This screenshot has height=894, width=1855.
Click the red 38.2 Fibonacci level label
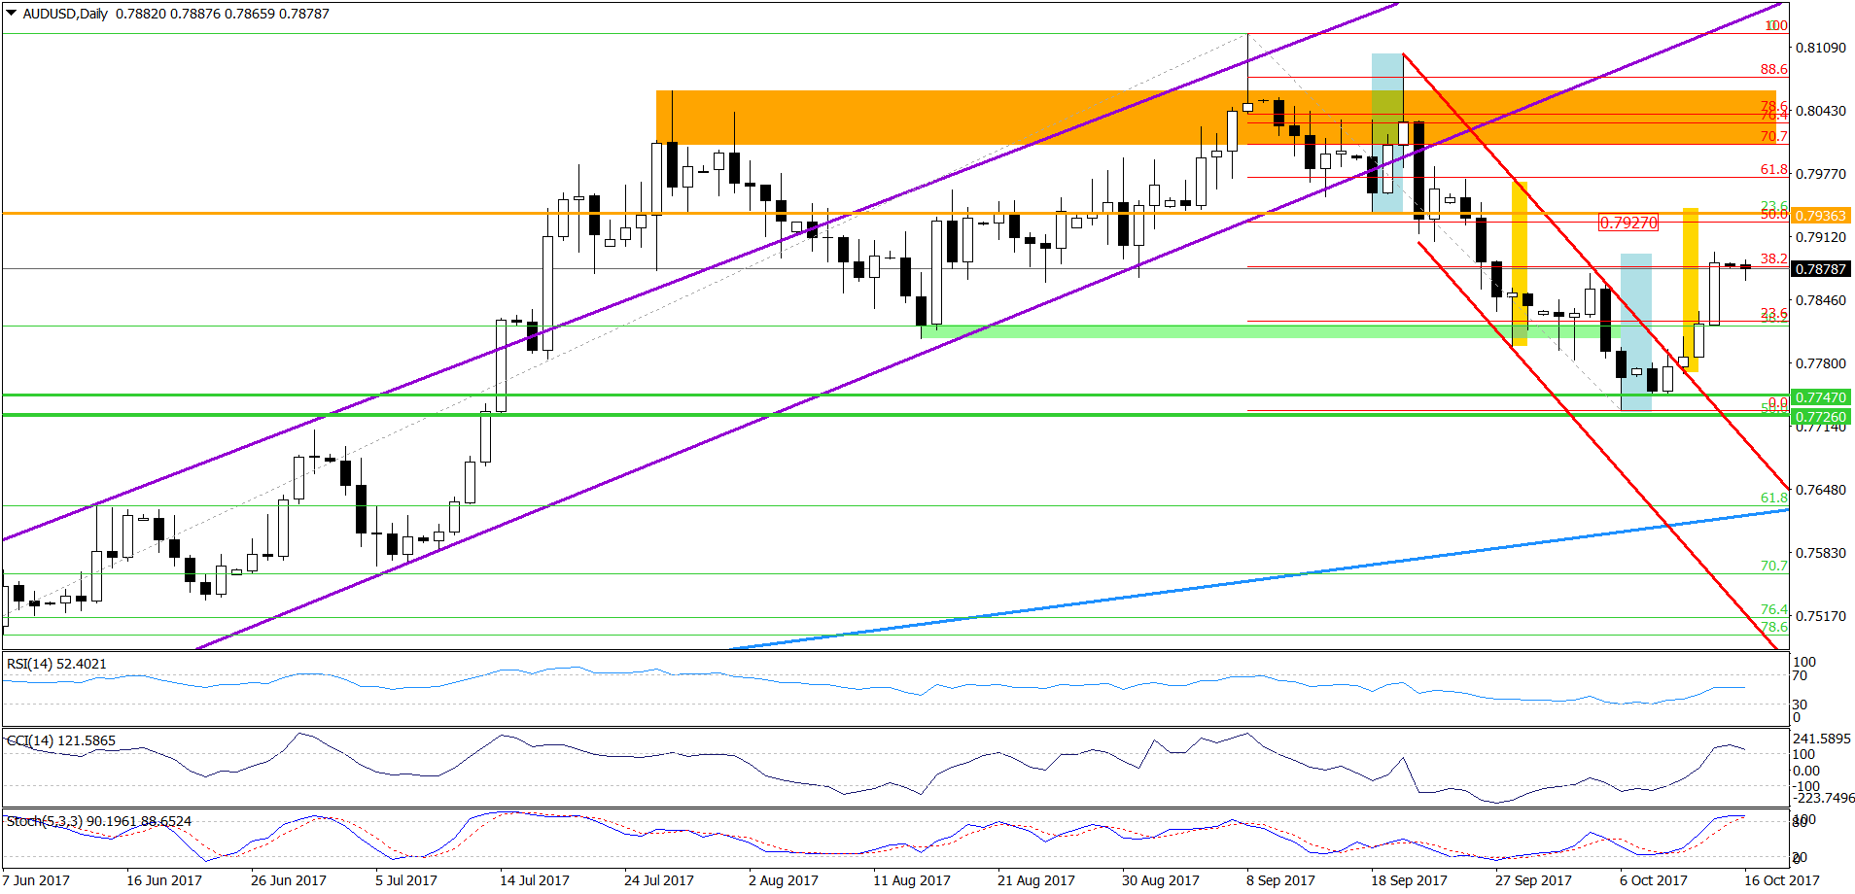pyautogui.click(x=1773, y=258)
